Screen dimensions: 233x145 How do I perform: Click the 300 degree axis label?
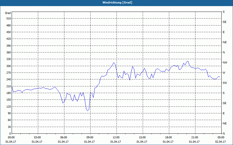point(9,66)
